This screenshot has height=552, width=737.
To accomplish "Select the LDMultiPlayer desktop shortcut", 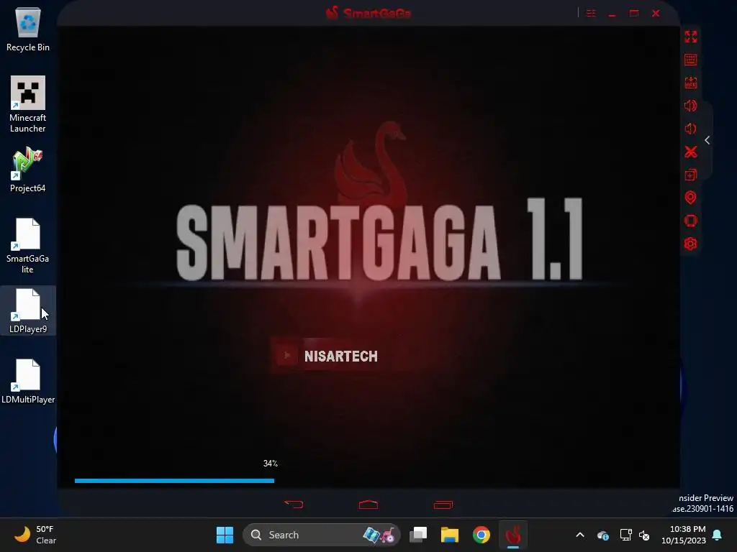I will 28,381.
